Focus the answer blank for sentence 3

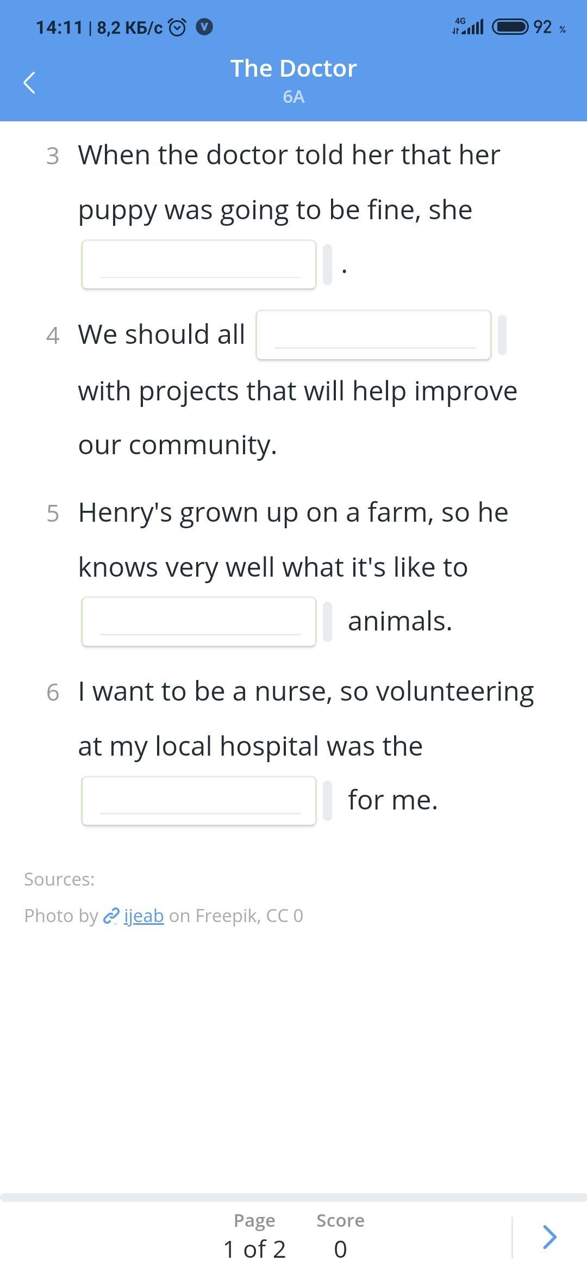click(x=199, y=265)
